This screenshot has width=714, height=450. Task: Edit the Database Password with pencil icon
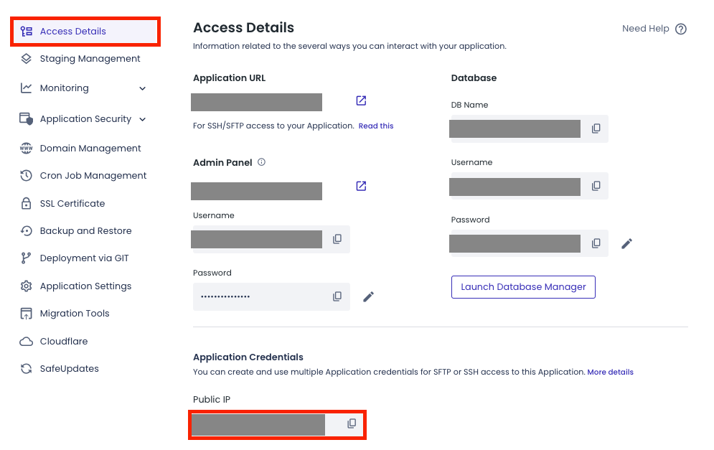click(x=626, y=244)
